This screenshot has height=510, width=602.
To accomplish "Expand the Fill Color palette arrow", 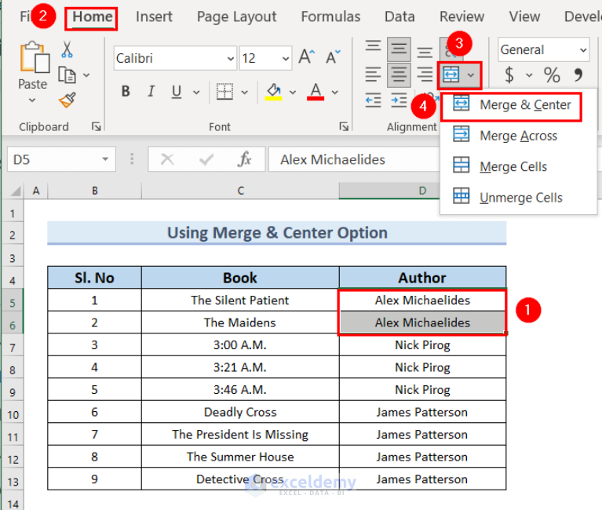I will point(293,93).
